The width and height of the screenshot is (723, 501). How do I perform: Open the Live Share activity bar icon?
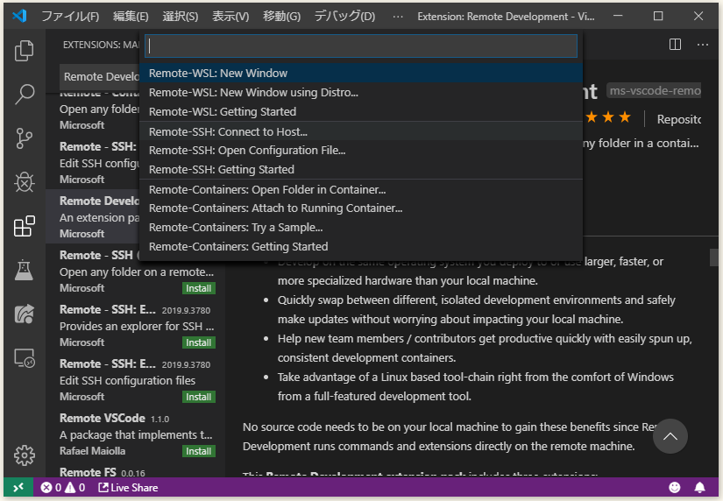coord(24,314)
